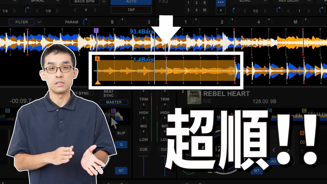Jump to purple hot cue D on the top waveform
Screen dimensions: 327x184
96,31
